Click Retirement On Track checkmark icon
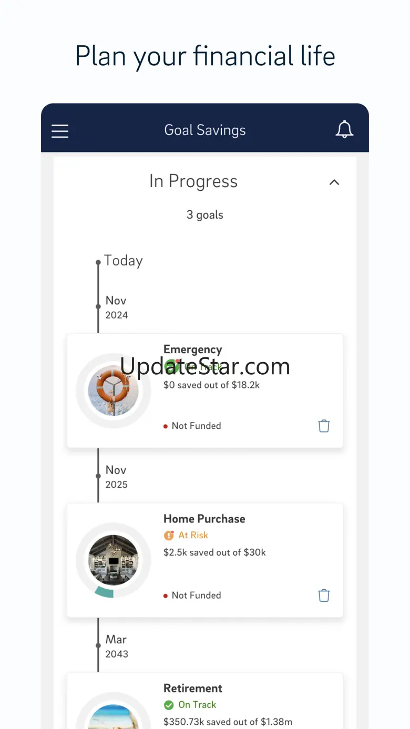The height and width of the screenshot is (729, 410). [169, 705]
